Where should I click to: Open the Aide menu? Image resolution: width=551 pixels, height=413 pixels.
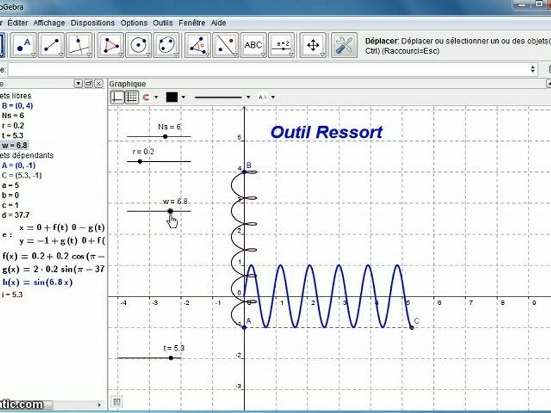[x=218, y=23]
